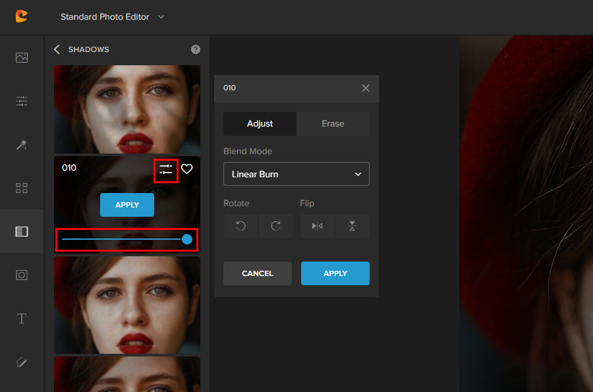Select the shadow preset thumbnail below 010
Screen dimensions: 593x392
(x=127, y=305)
